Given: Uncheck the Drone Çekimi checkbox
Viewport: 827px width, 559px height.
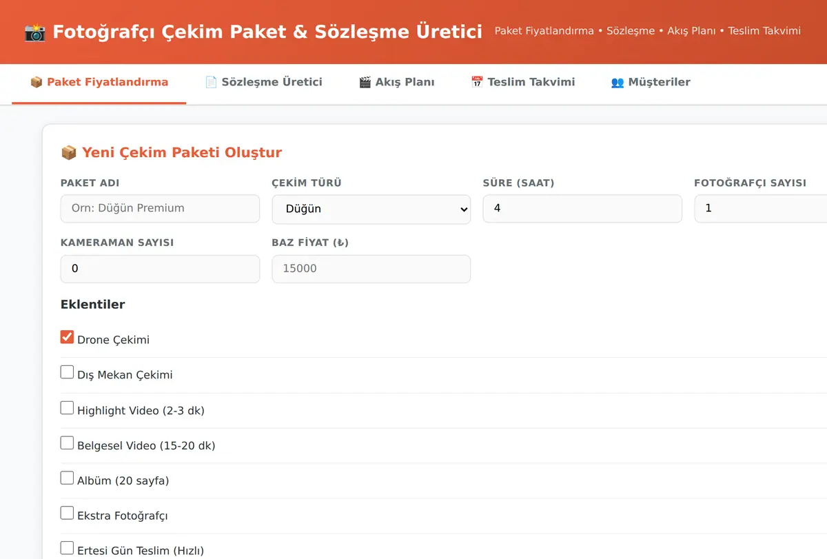Looking at the screenshot, I should [67, 337].
